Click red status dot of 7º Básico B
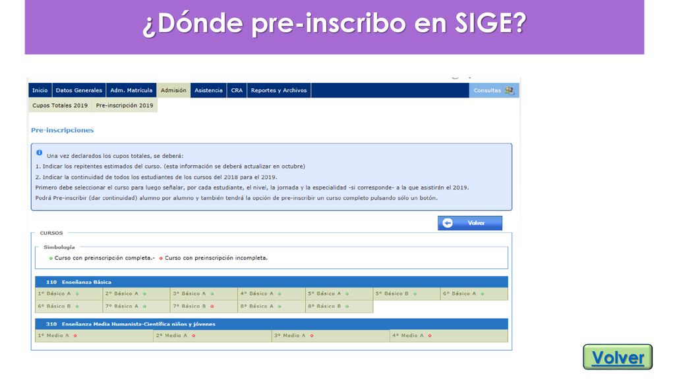The width and height of the screenshot is (675, 379). (212, 307)
